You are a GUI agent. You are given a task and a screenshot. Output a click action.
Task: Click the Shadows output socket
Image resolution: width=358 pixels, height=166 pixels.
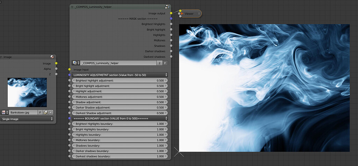tap(171, 46)
